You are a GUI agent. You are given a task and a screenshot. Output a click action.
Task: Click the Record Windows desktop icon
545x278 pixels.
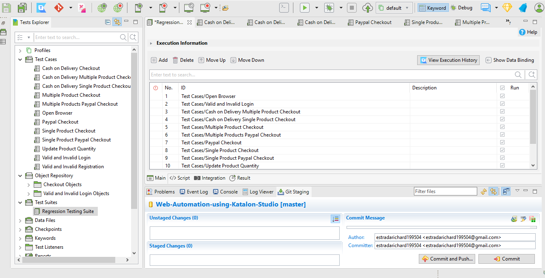tap(205, 7)
